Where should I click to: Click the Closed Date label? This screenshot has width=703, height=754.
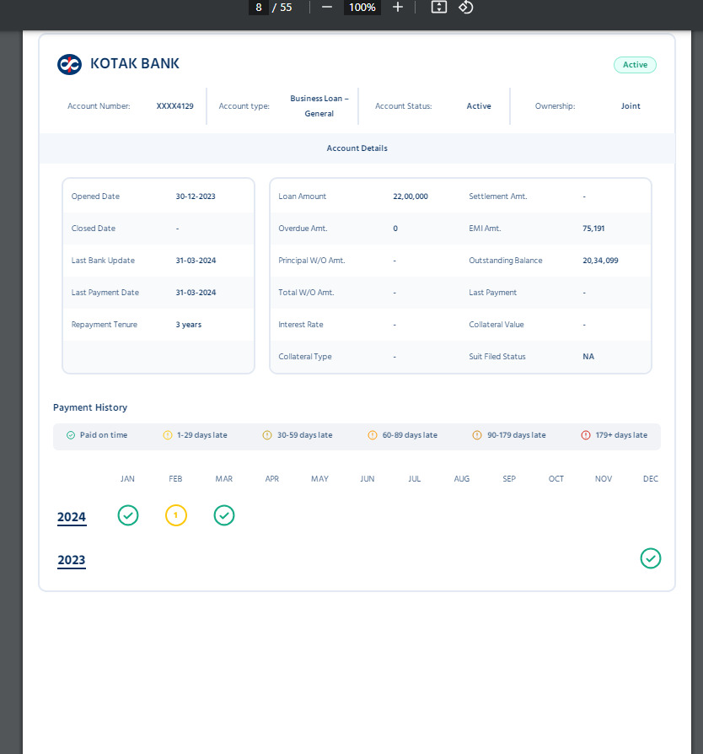point(94,229)
